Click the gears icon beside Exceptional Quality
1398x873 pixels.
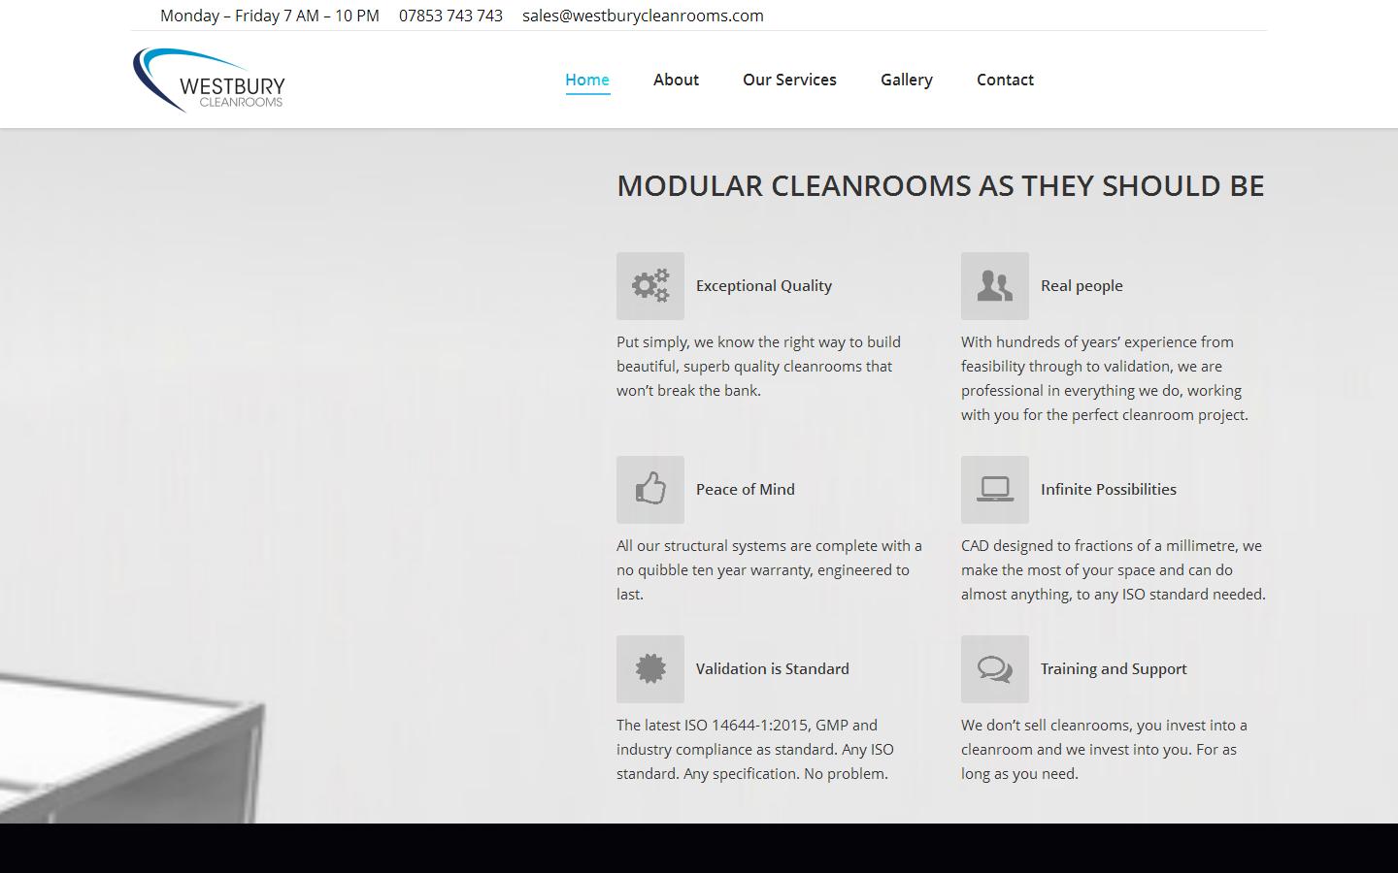pos(649,285)
